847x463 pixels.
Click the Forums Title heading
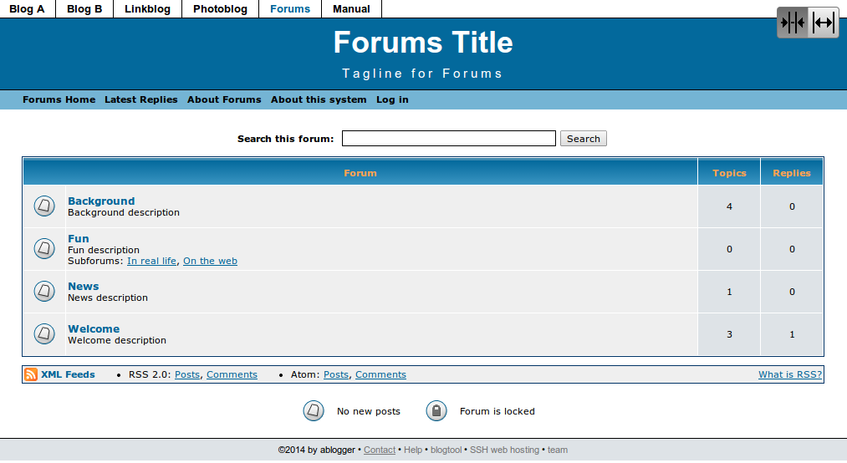pos(423,42)
